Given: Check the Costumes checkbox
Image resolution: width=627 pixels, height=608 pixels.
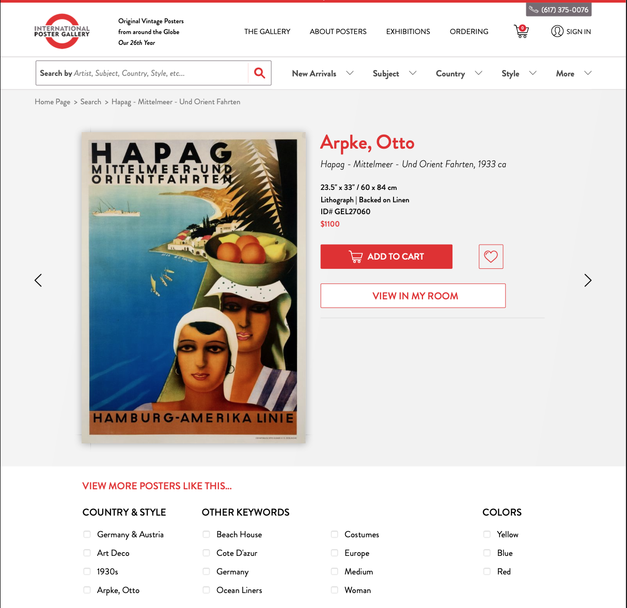Looking at the screenshot, I should (335, 534).
